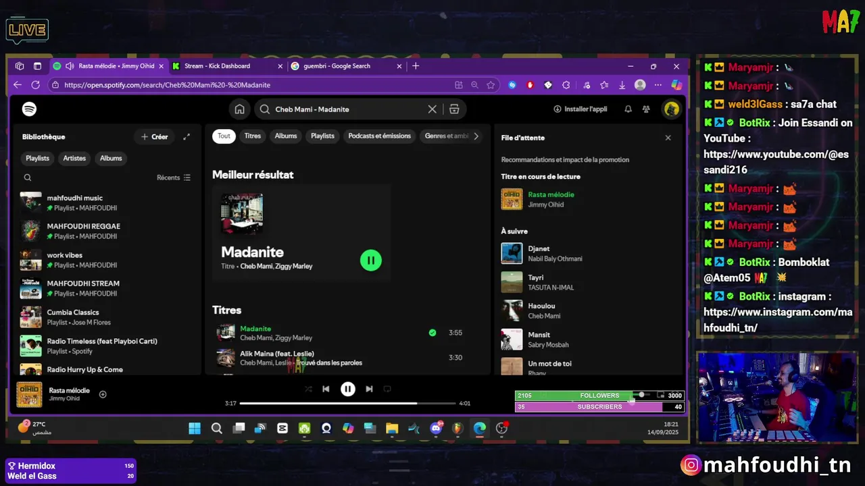Select the Titres search filter
The height and width of the screenshot is (486, 865).
(253, 136)
